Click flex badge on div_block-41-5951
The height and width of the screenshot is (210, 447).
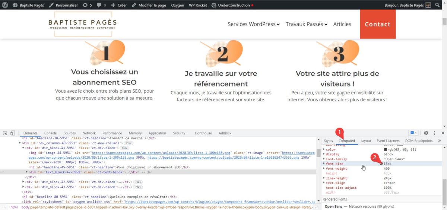pyautogui.click(x=124, y=148)
